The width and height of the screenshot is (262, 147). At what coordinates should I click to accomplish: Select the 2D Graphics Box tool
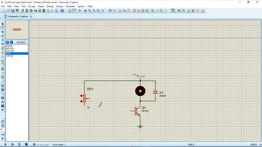2,86
